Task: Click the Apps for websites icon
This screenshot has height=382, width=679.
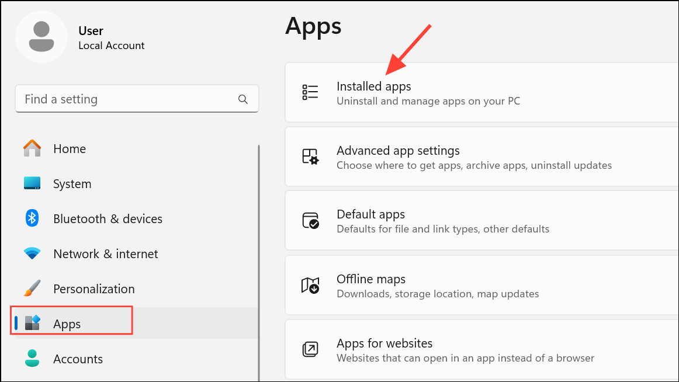Action: click(x=310, y=349)
